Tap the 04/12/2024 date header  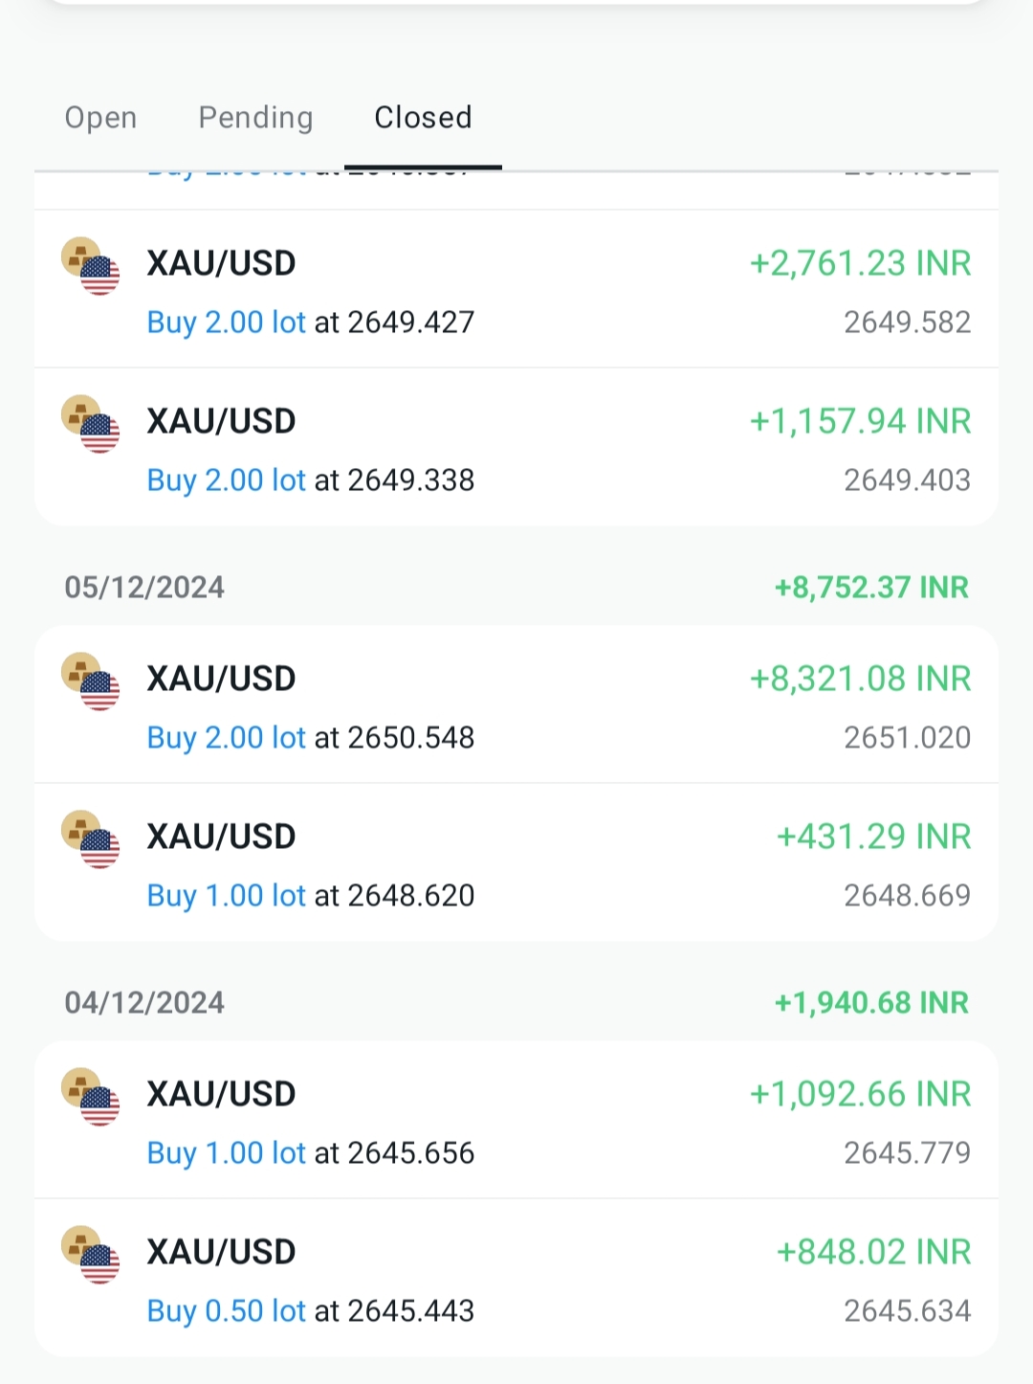coord(144,1002)
